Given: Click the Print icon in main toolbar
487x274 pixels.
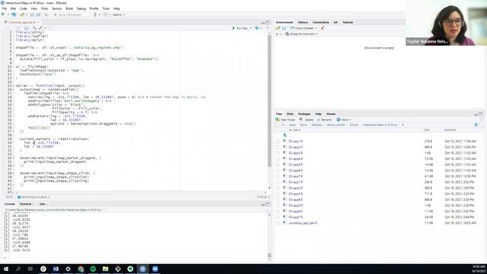Looking at the screenshot, I should point(46,14).
